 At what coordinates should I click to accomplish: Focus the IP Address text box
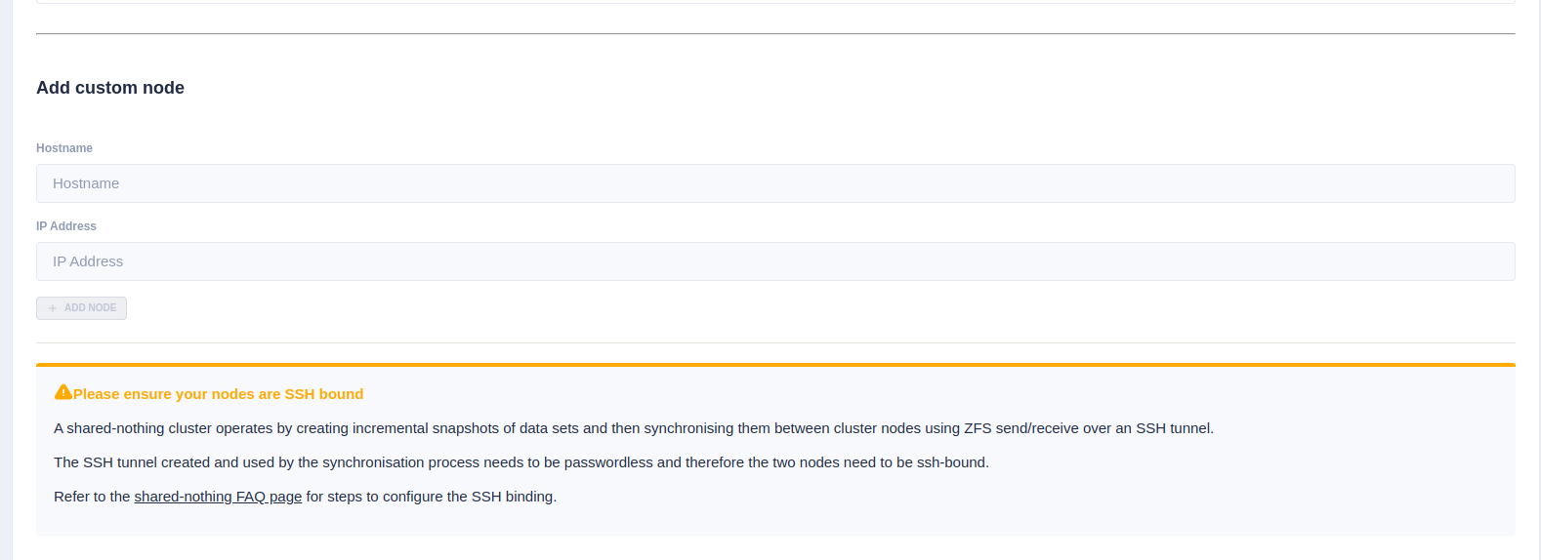tap(775, 261)
